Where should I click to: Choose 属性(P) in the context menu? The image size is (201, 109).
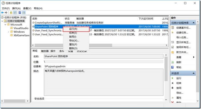[x=76, y=44]
